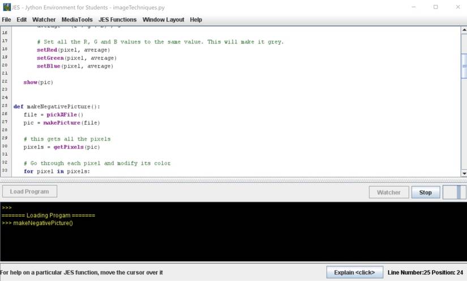Open the Edit menu
467x281 pixels.
pyautogui.click(x=22, y=20)
